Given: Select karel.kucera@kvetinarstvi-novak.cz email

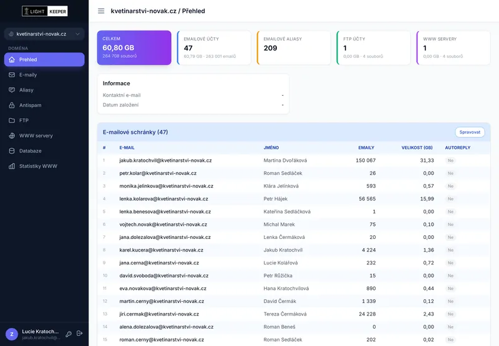Looking at the screenshot, I should pyautogui.click(x=161, y=250).
